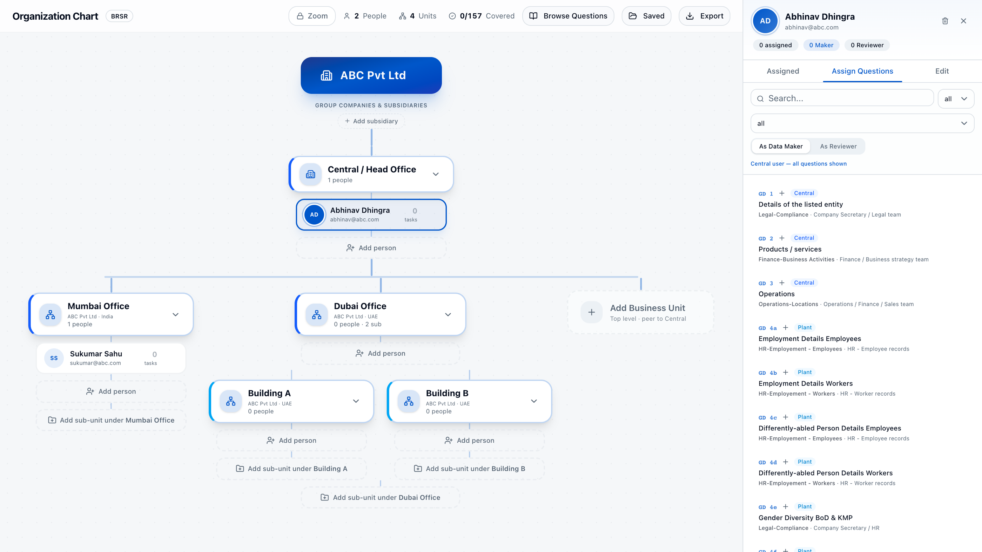Switch to the Assigned tab
Viewport: 982px width, 552px height.
(x=783, y=71)
